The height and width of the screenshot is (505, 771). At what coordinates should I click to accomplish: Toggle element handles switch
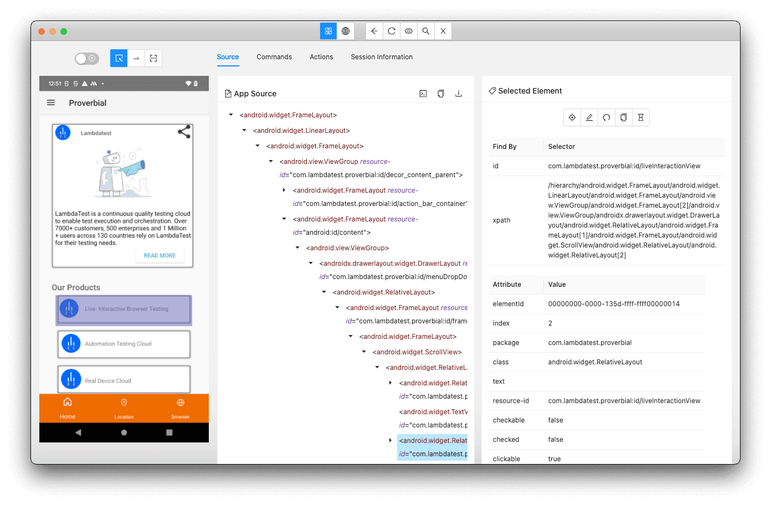tap(87, 58)
